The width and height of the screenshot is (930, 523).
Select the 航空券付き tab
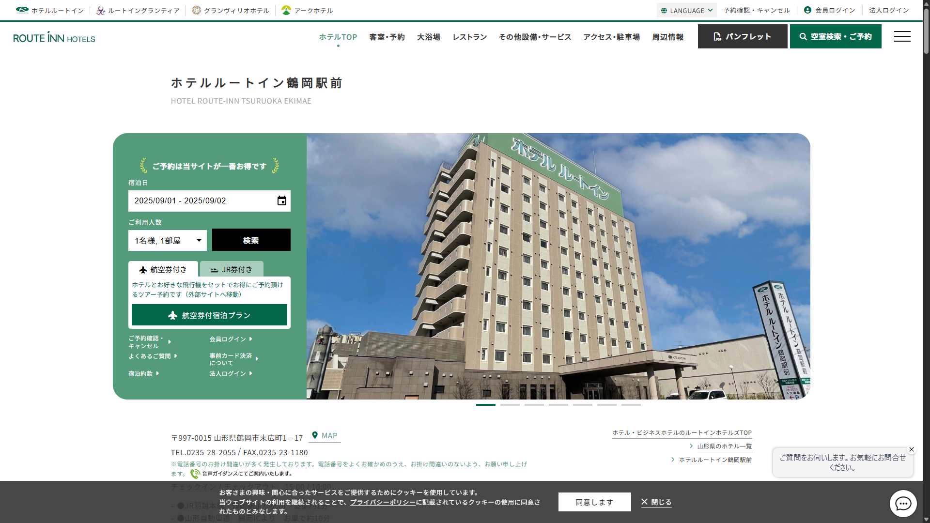163,269
